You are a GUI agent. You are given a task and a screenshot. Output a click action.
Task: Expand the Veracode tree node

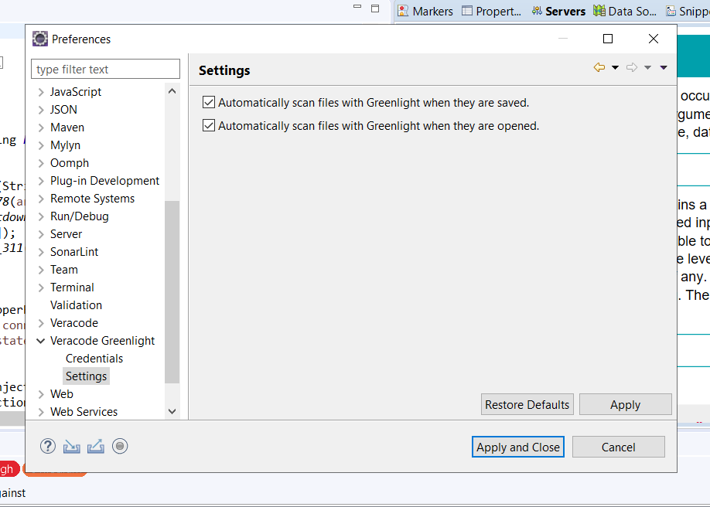coord(40,322)
